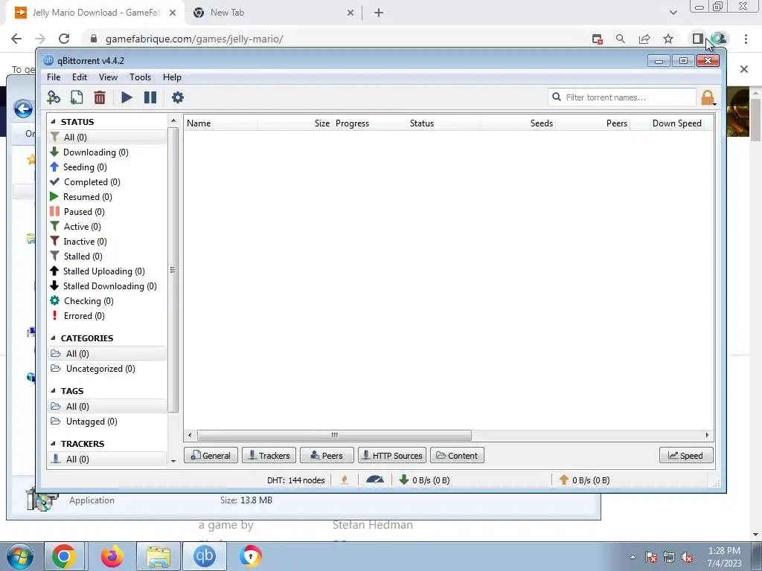762x571 pixels.
Task: Select Seeding (0) status filter
Action: (x=107, y=167)
